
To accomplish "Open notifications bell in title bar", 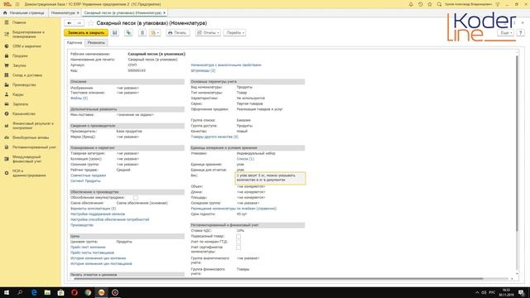I will point(411,4).
